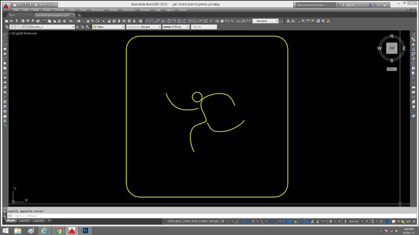Select the Move modify tool
Screen dimensions: 419x235
413,59
